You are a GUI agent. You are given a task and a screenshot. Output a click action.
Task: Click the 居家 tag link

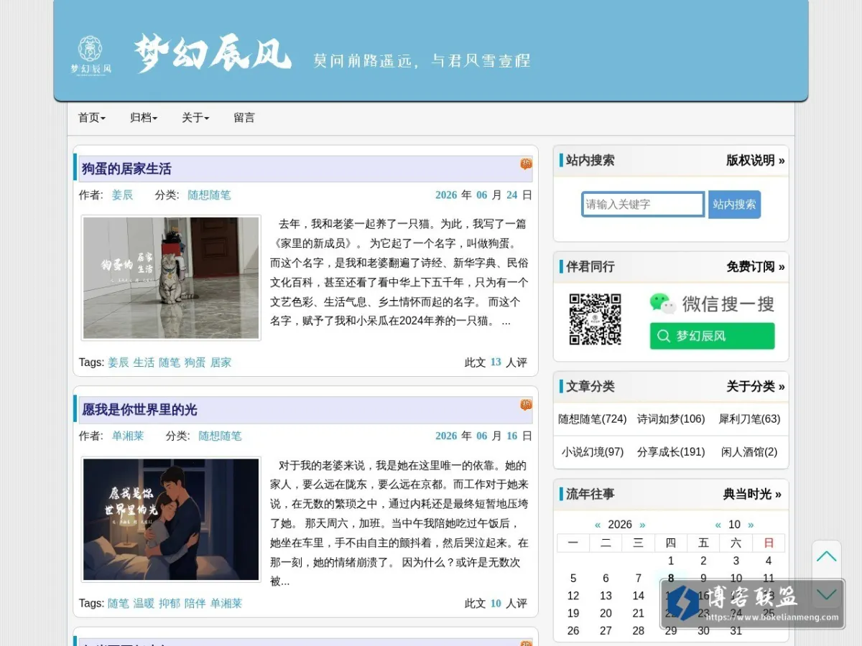221,362
